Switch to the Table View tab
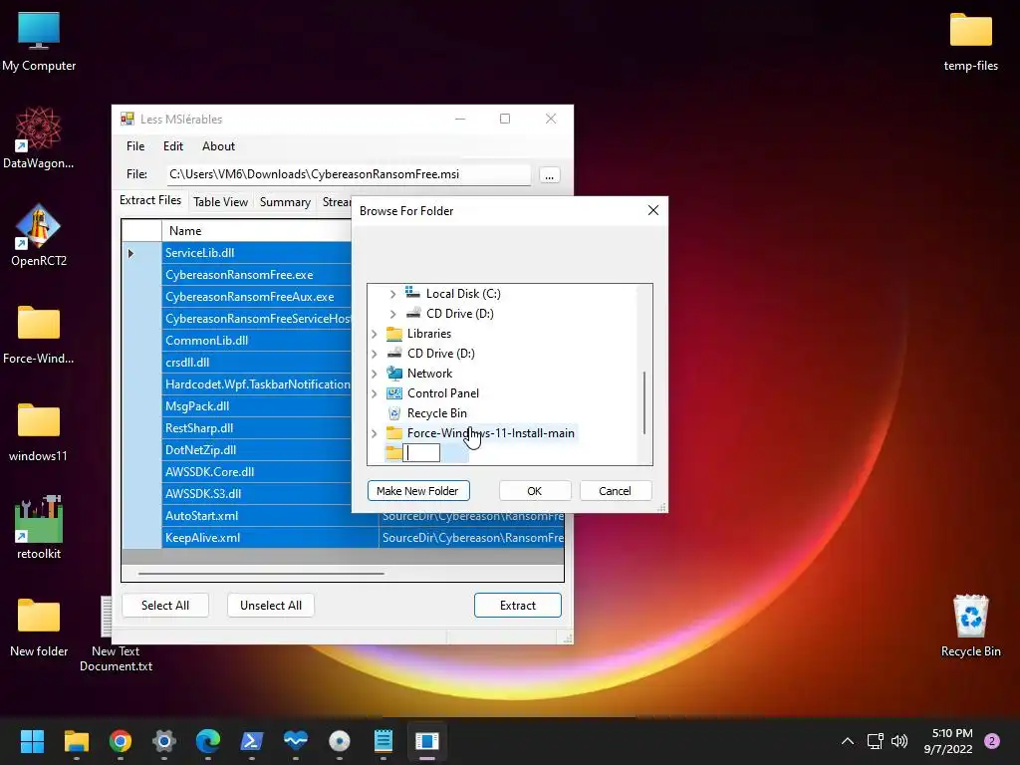The image size is (1020, 765). coord(220,202)
